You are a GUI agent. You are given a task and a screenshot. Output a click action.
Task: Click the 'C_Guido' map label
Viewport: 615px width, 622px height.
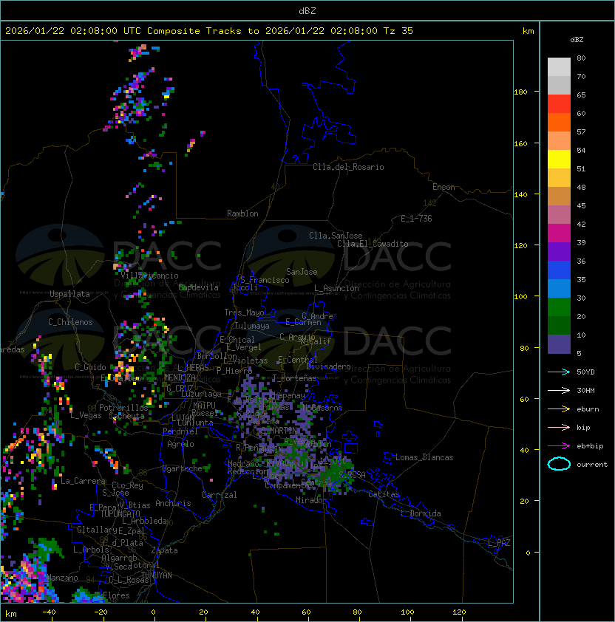point(90,367)
